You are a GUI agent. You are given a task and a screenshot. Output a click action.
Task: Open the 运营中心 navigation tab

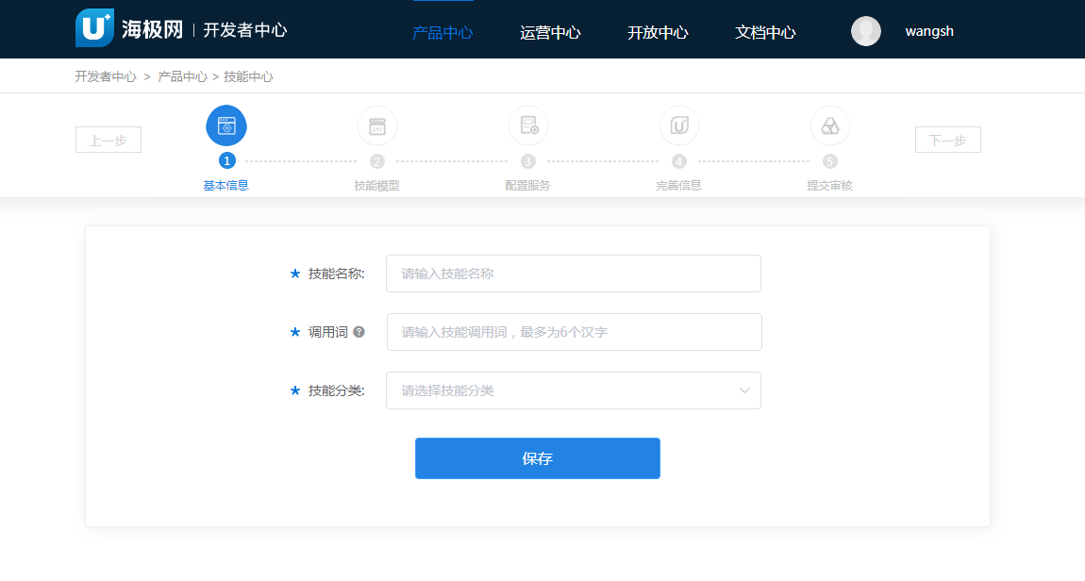pyautogui.click(x=550, y=32)
